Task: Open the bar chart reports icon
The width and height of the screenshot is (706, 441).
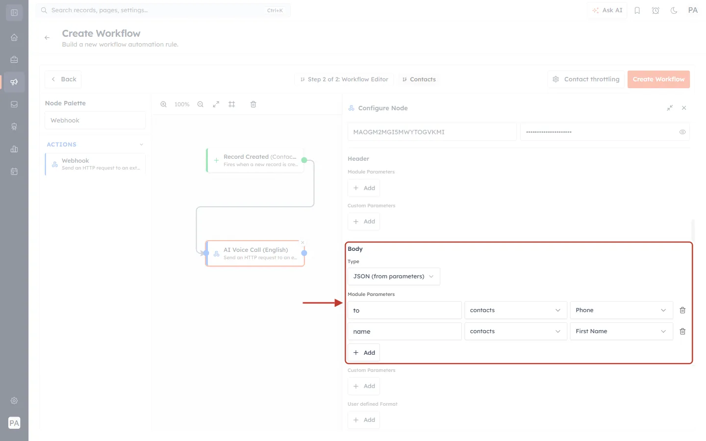Action: click(14, 149)
